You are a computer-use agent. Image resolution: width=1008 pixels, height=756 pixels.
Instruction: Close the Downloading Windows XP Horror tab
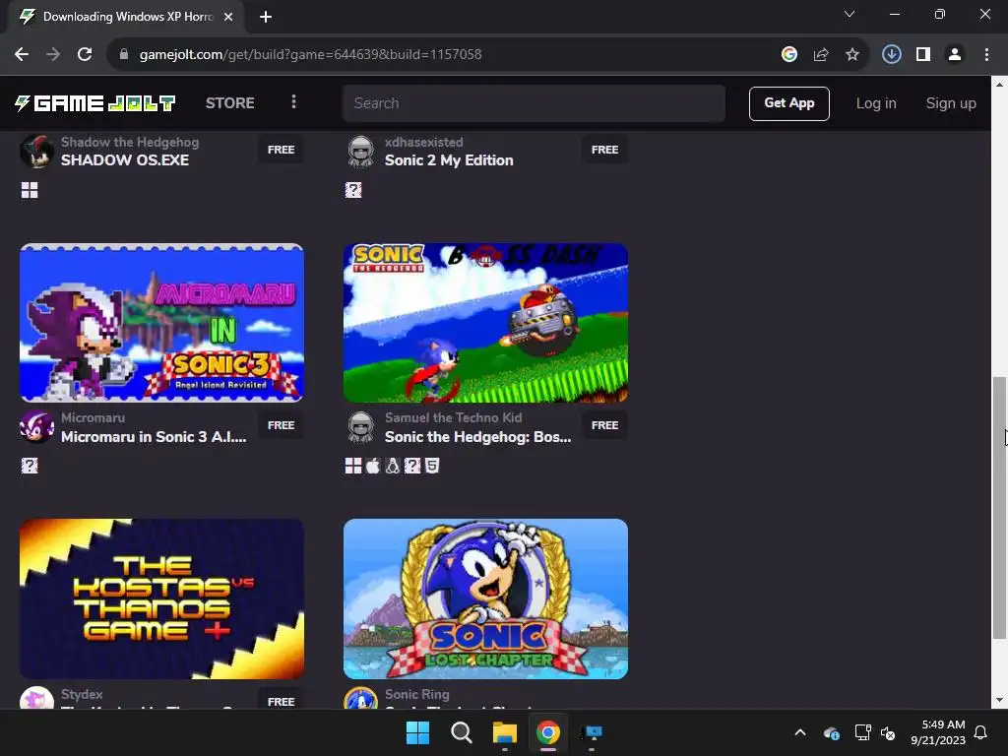click(228, 17)
